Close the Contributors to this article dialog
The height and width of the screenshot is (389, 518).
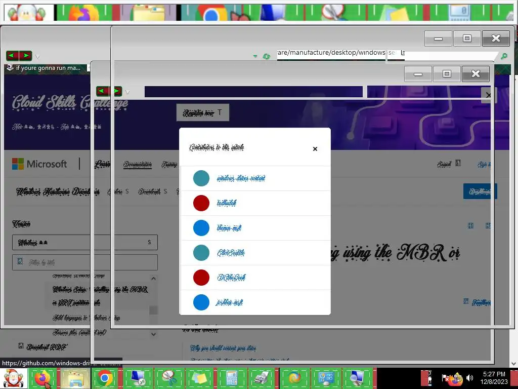click(x=315, y=149)
